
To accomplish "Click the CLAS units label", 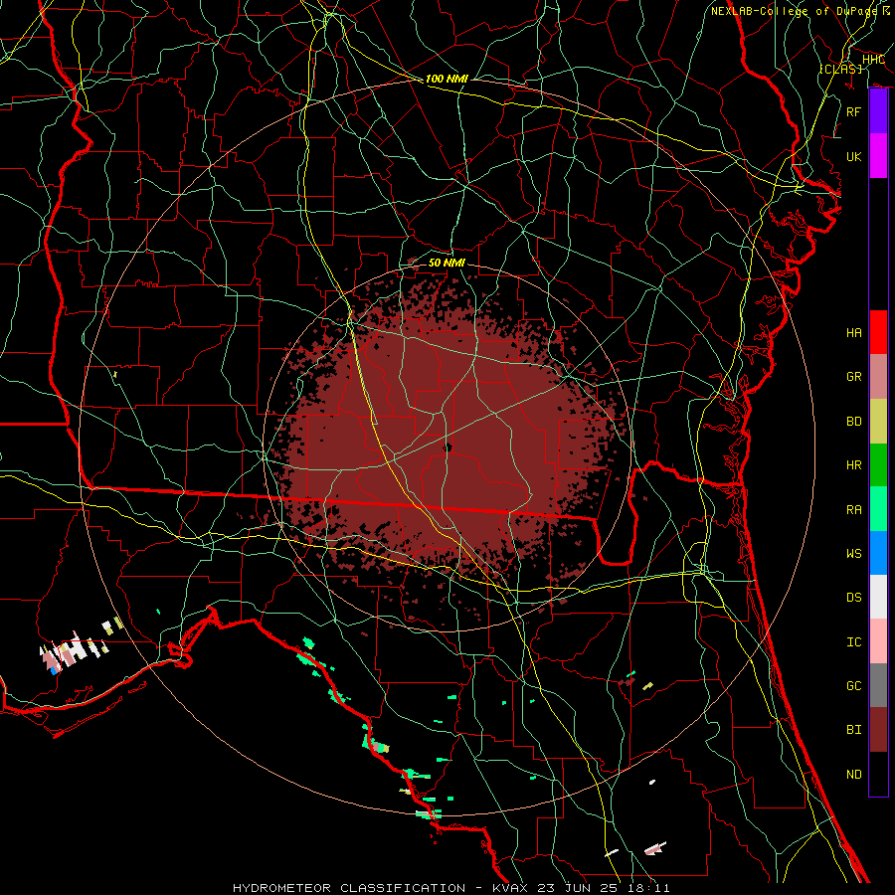I will tap(840, 69).
